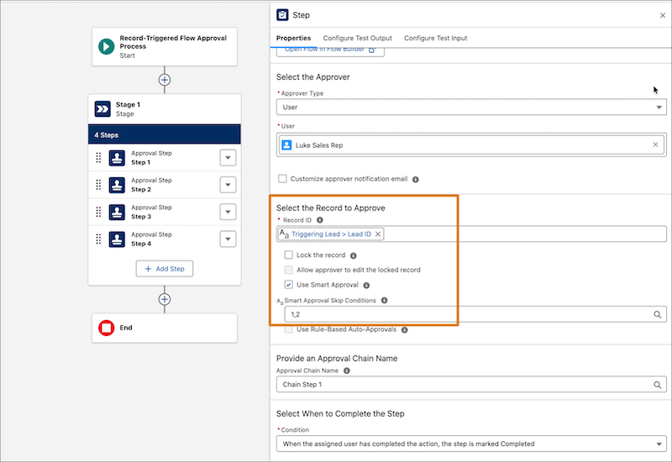The image size is (672, 462).
Task: Click the Select the Record to Approve heading
Action: pos(330,207)
